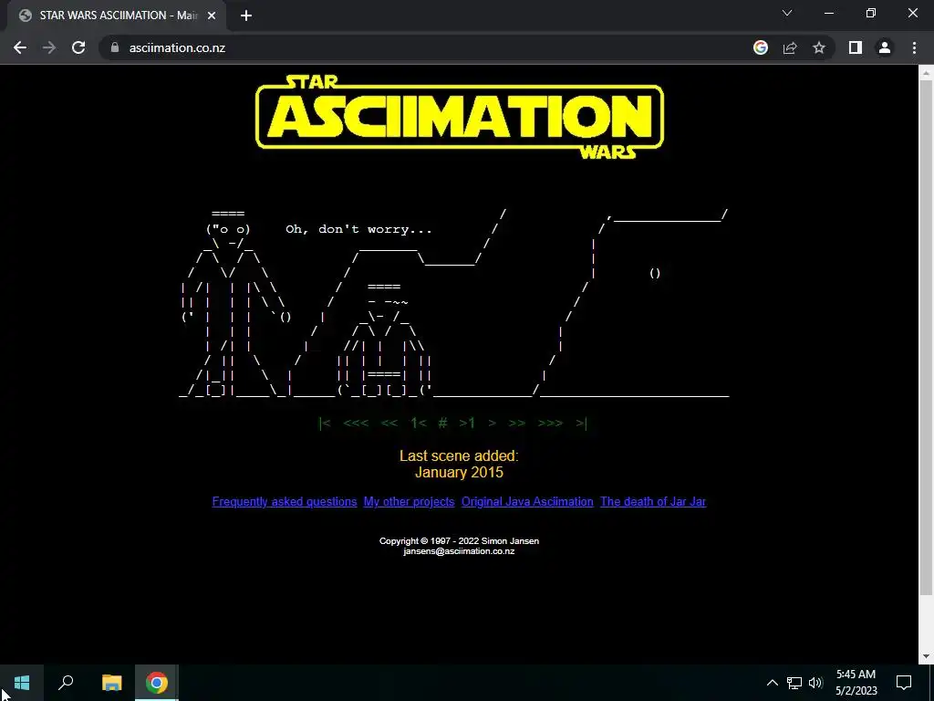Click the scrollbar down arrow
This screenshot has height=701, width=934.
coord(926,656)
